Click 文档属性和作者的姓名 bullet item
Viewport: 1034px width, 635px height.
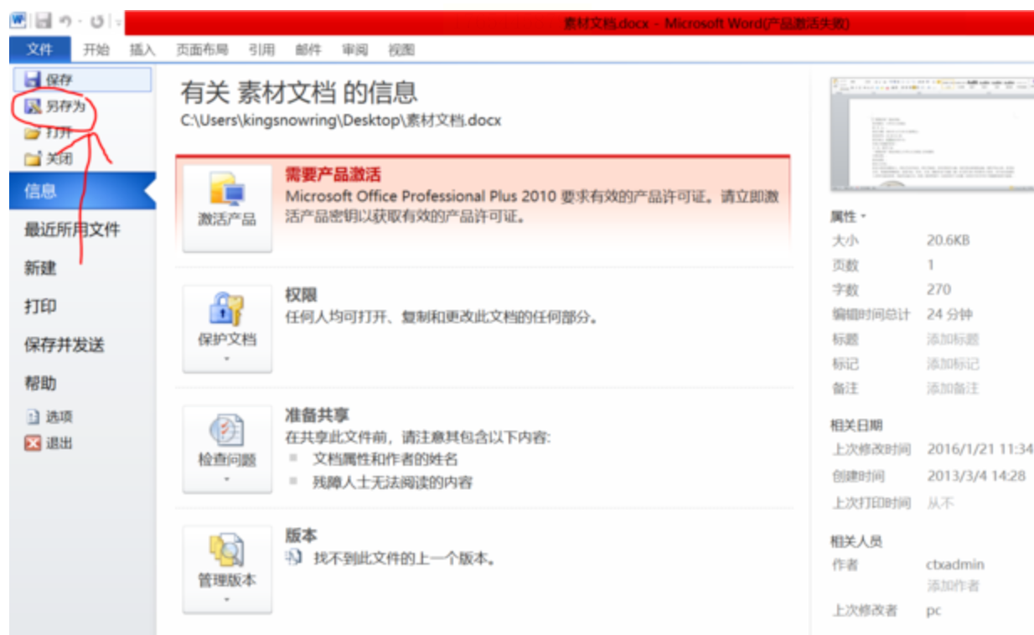(385, 459)
